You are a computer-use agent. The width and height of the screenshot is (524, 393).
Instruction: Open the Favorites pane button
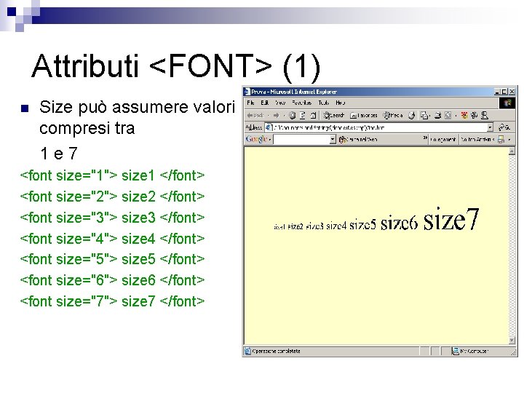[x=364, y=115]
